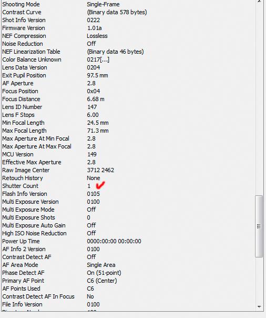Viewport: 266px width, 318px height.
Task: Click the value 24.5 mm
Action: coord(98,123)
